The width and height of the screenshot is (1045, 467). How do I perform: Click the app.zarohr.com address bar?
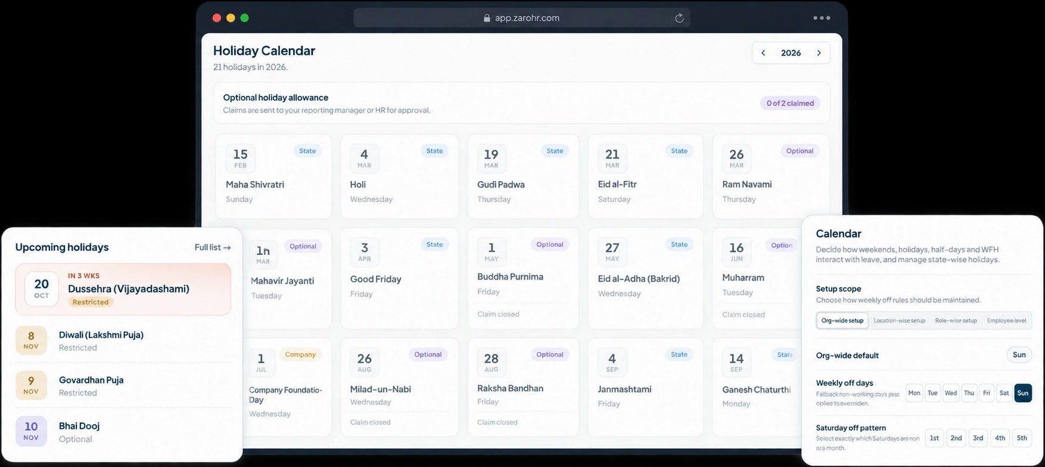[x=522, y=18]
